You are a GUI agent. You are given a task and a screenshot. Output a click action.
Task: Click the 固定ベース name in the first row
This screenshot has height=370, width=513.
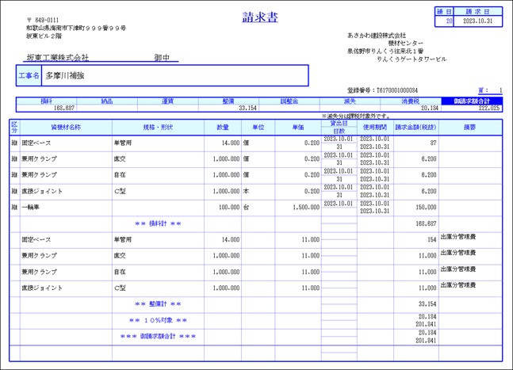[38, 143]
